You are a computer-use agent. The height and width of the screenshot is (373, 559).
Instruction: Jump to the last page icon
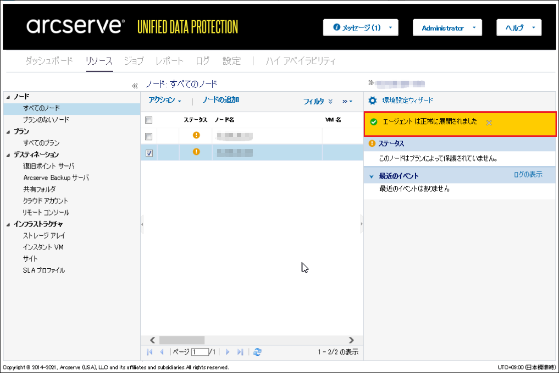click(240, 352)
